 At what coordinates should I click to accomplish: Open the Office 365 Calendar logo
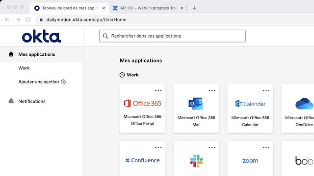[250, 104]
